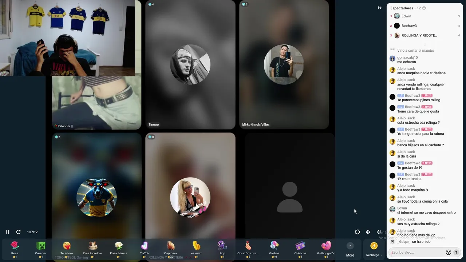Collapse the chat side panel
The image size is (466, 262).
pos(380,8)
